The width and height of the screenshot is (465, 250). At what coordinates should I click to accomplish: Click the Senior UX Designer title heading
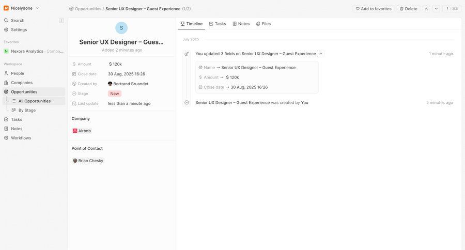[121, 42]
